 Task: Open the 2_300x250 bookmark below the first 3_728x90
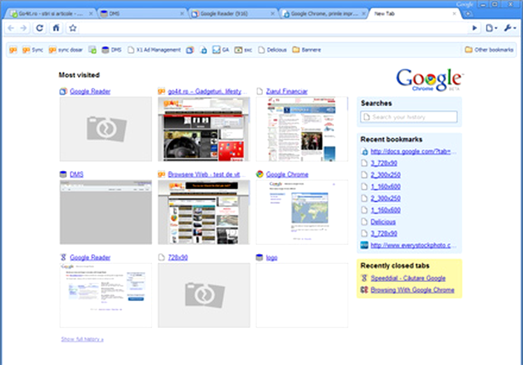385,175
